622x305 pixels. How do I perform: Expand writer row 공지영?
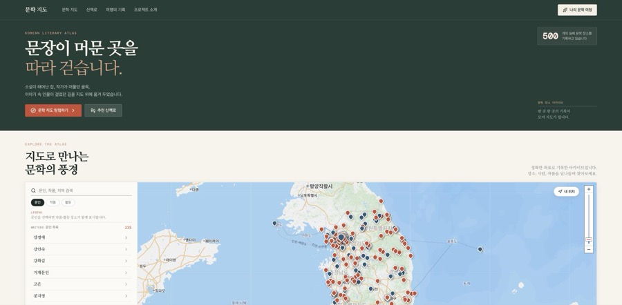(x=82, y=296)
